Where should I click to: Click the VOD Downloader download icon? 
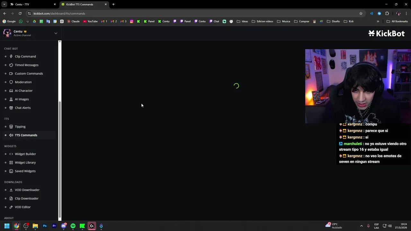point(11,190)
